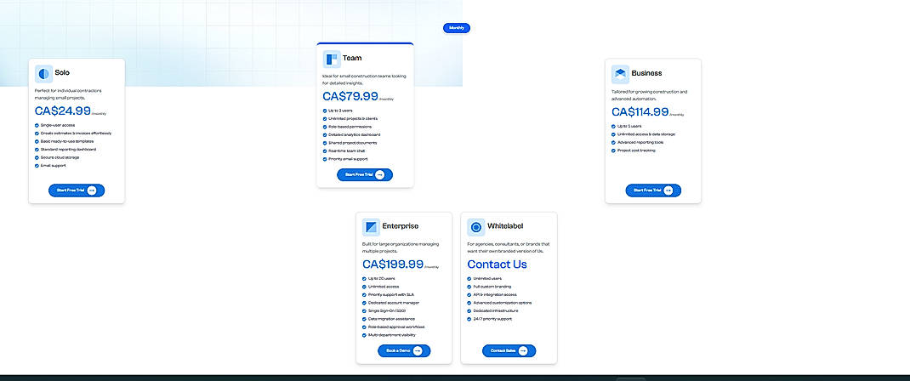Click 'Unlimited users' in Whitelabel plan
910x381 pixels.
487,278
